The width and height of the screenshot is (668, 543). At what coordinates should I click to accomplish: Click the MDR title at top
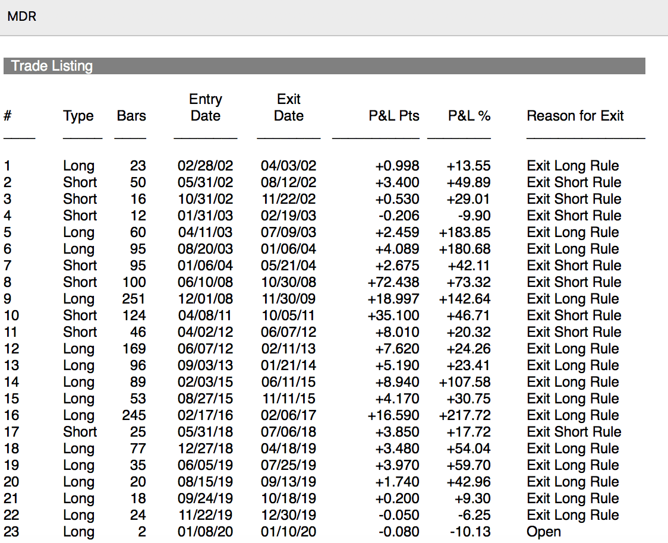click(22, 16)
